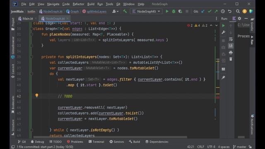Open the Git tool window tab

pos(22,142)
